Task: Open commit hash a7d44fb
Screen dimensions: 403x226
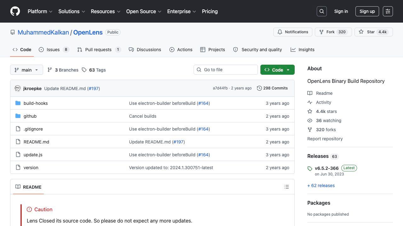Action: 220,88
